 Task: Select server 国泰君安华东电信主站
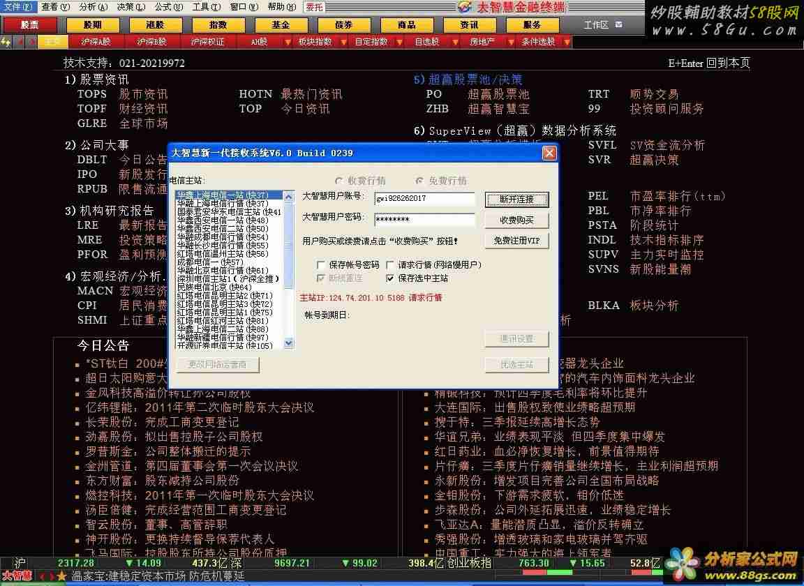[229, 212]
